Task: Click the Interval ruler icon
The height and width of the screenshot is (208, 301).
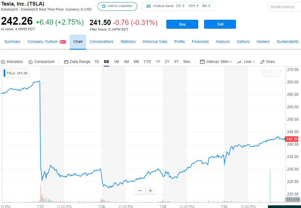Action: tap(202, 62)
